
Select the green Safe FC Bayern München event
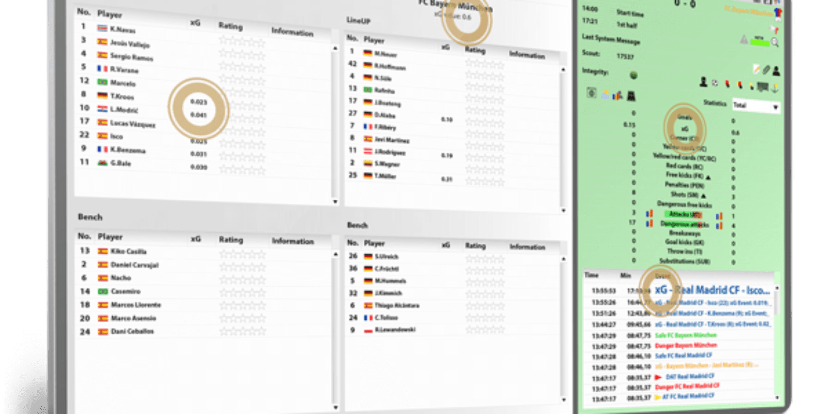click(x=686, y=335)
